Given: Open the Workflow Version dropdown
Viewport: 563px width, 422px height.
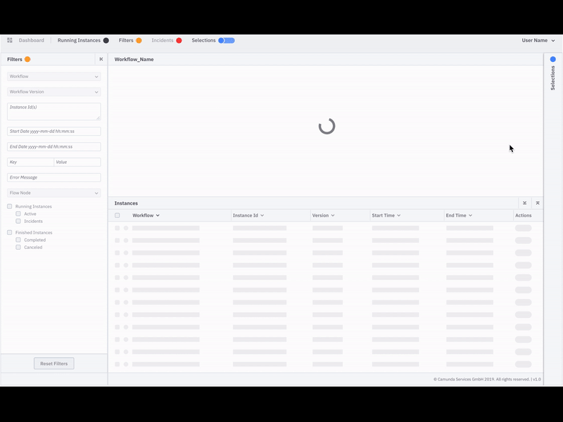Looking at the screenshot, I should coord(54,91).
